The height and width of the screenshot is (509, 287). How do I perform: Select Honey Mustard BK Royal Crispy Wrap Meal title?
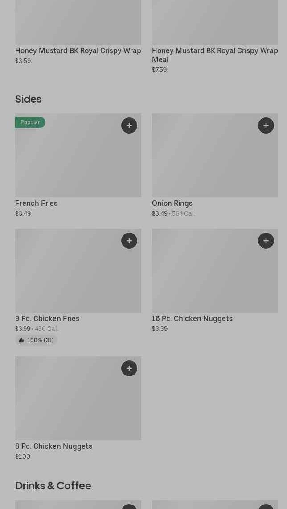click(x=215, y=55)
